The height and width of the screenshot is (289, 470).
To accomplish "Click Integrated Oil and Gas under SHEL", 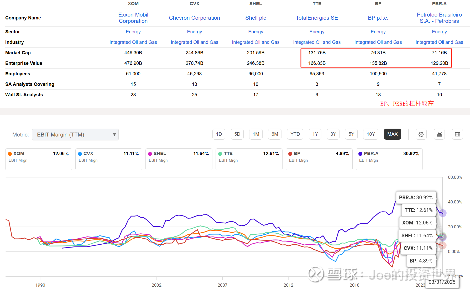I will tap(256, 42).
